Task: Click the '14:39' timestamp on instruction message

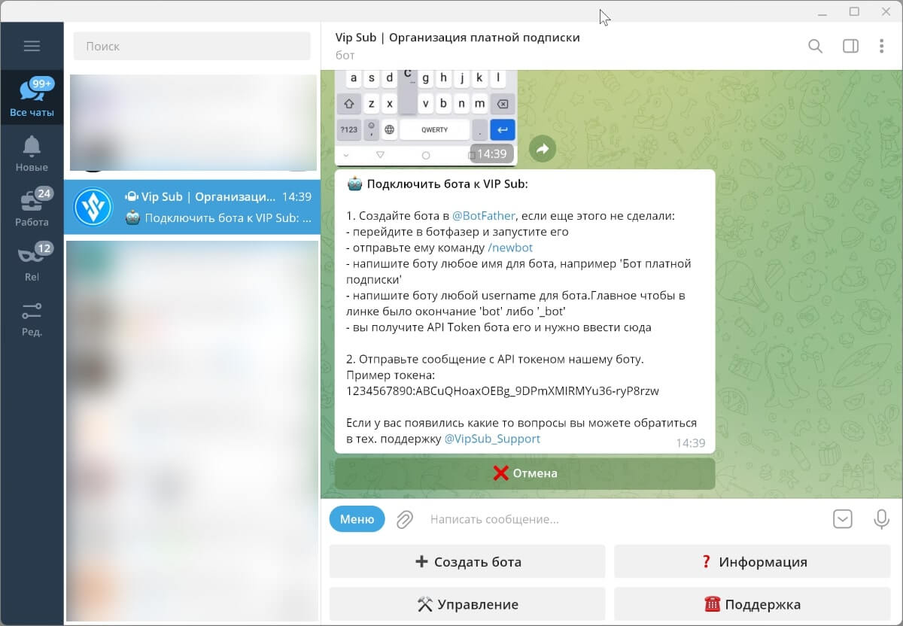Action: [x=690, y=443]
